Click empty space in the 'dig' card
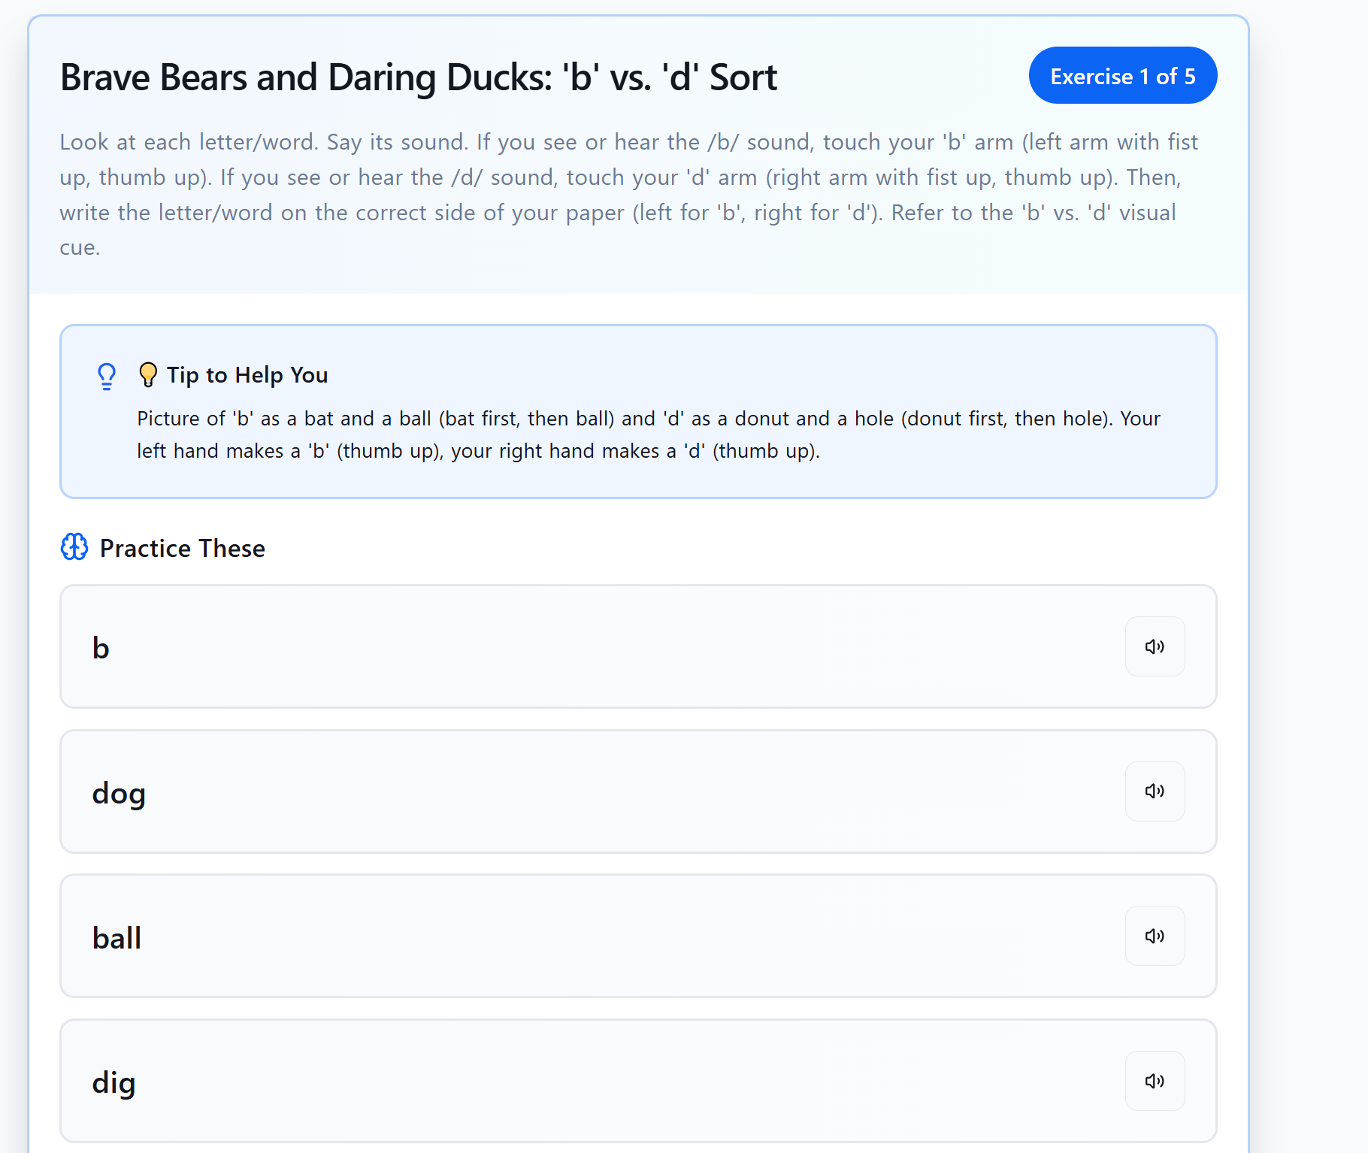This screenshot has height=1153, width=1368. point(601,1082)
